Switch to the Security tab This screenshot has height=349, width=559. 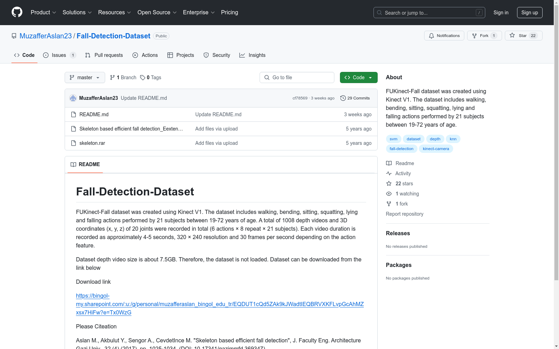[217, 55]
